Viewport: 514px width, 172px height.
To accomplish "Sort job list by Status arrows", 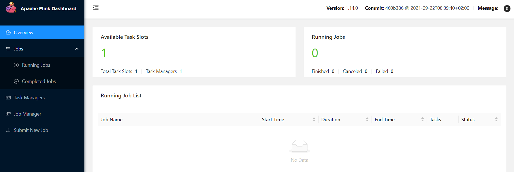I will point(496,119).
